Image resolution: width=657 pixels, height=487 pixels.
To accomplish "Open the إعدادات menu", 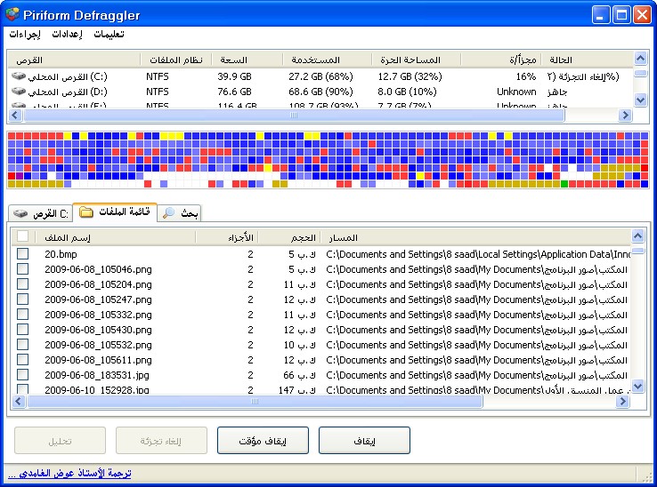I will point(67,35).
